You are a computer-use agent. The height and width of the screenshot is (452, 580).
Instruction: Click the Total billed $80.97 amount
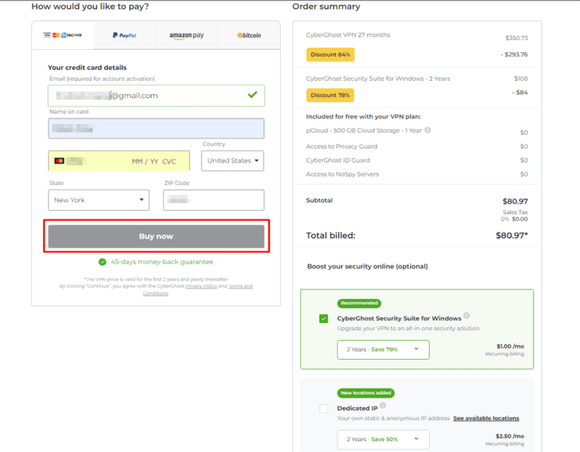511,235
